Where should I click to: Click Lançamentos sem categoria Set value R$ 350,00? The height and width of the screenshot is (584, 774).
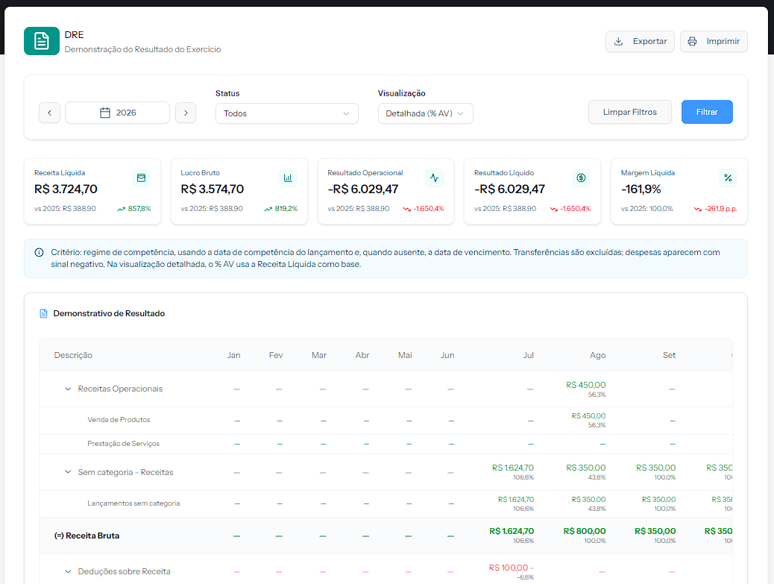click(x=658, y=500)
